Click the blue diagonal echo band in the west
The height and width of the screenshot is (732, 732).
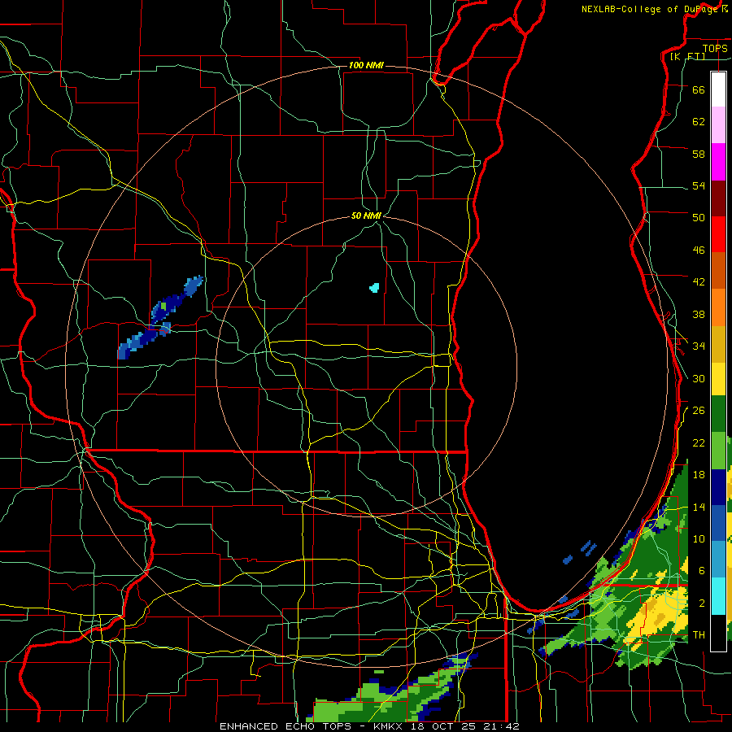160,317
